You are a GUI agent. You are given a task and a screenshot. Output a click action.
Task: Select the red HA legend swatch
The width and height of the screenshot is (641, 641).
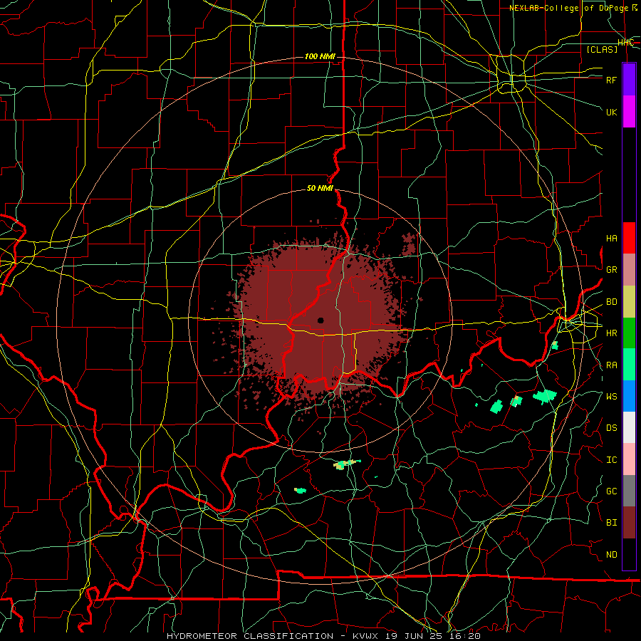point(629,238)
